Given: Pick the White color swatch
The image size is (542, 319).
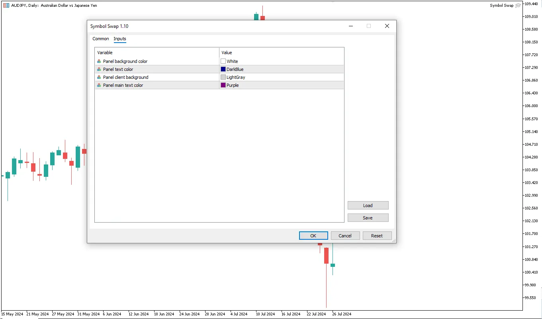Looking at the screenshot, I should (x=223, y=61).
